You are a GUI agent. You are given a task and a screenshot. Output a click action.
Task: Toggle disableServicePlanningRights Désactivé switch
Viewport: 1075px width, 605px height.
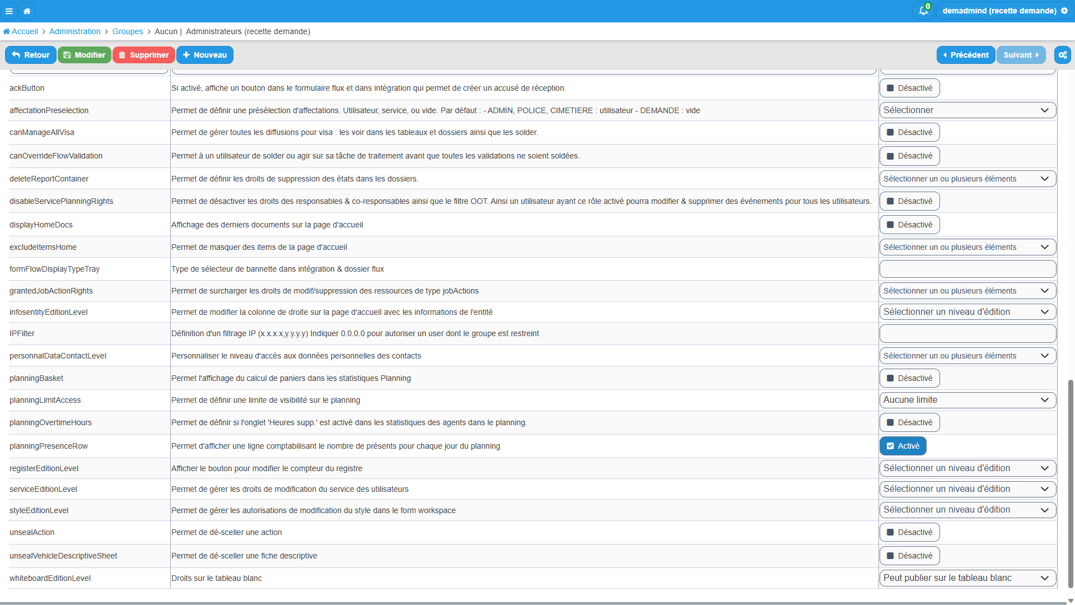(x=910, y=201)
